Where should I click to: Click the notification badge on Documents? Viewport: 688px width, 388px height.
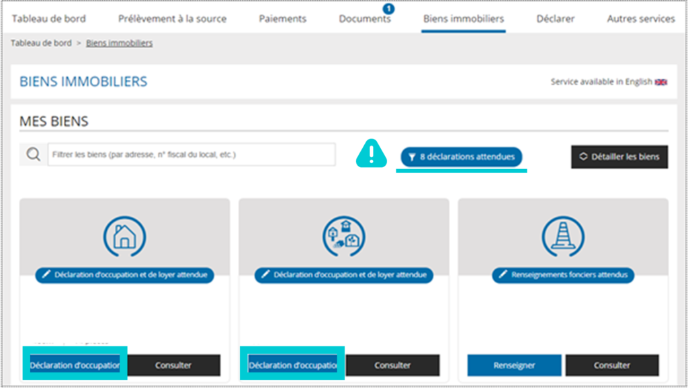point(388,9)
